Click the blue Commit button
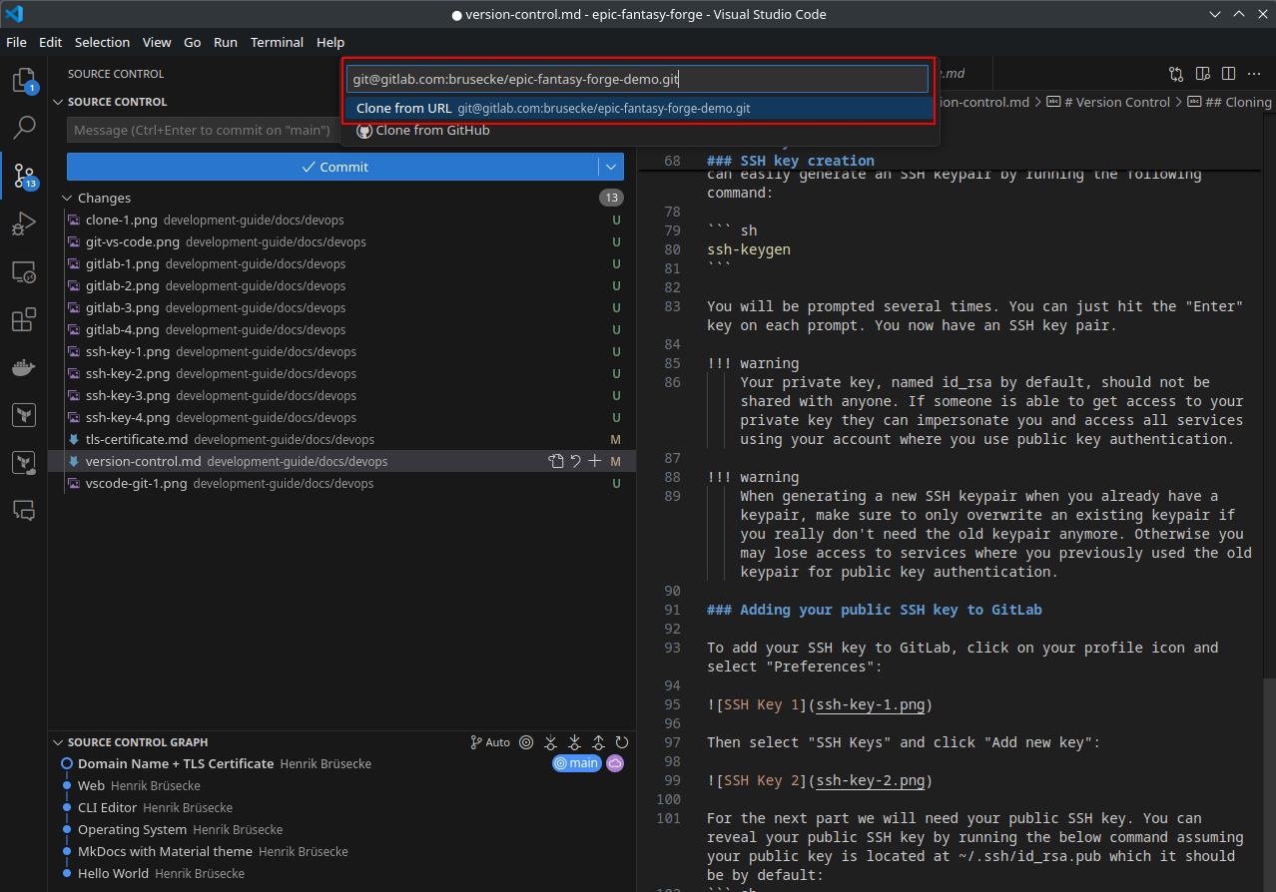Screen dimensions: 1276x892 tap(333, 167)
